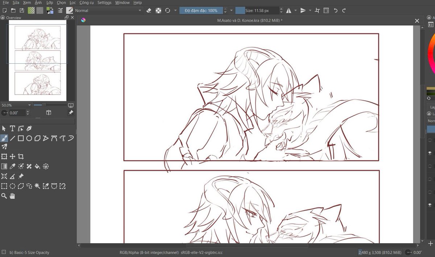Toggle visibility eye of second layer
This screenshot has width=435, height=257.
click(x=430, y=153)
